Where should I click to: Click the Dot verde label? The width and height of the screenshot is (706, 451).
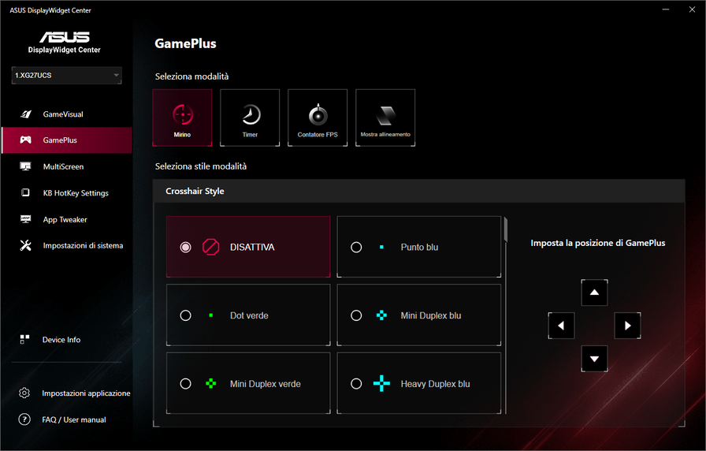tap(249, 315)
